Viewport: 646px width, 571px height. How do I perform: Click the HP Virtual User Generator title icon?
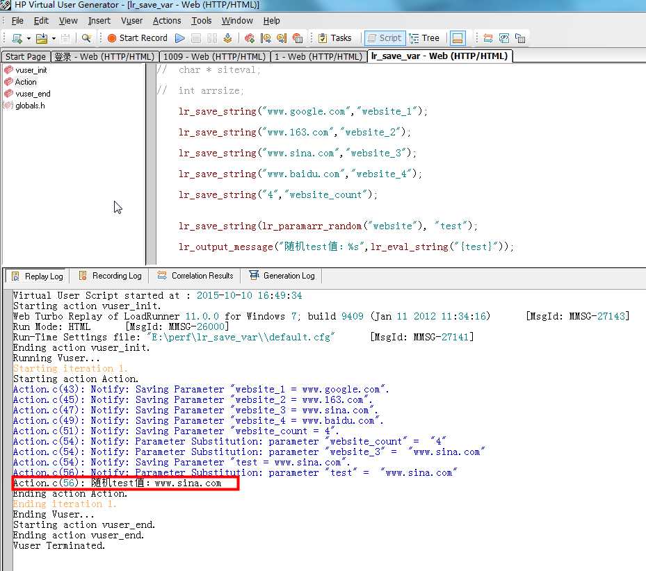pos(6,5)
